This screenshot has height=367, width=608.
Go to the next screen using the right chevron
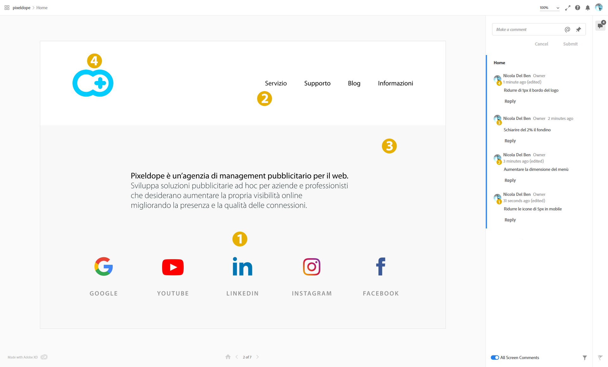[x=257, y=357]
